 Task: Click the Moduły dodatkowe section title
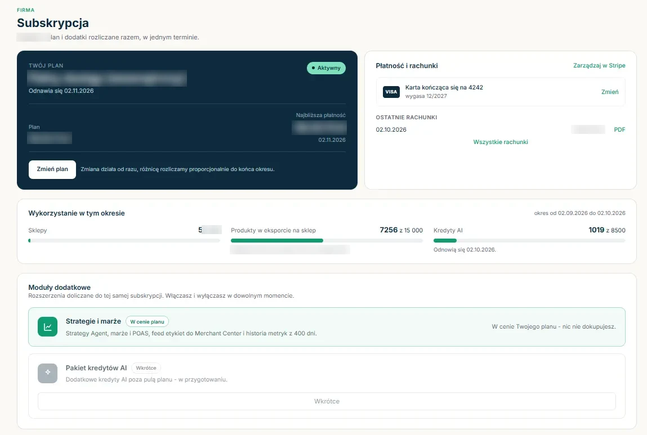pos(60,288)
